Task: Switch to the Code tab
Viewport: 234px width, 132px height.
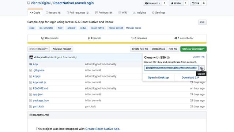Action: 35,12
